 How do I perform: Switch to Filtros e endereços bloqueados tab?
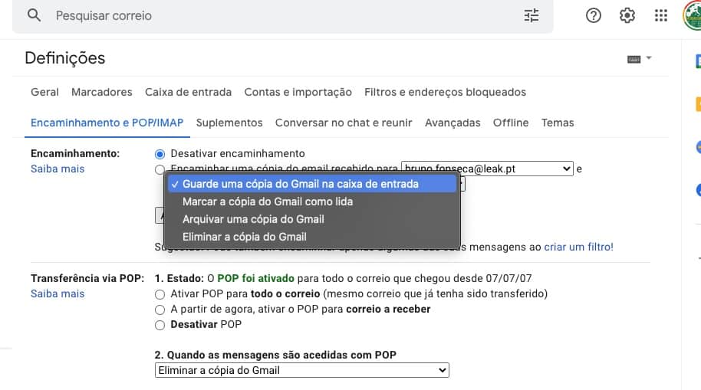(445, 92)
